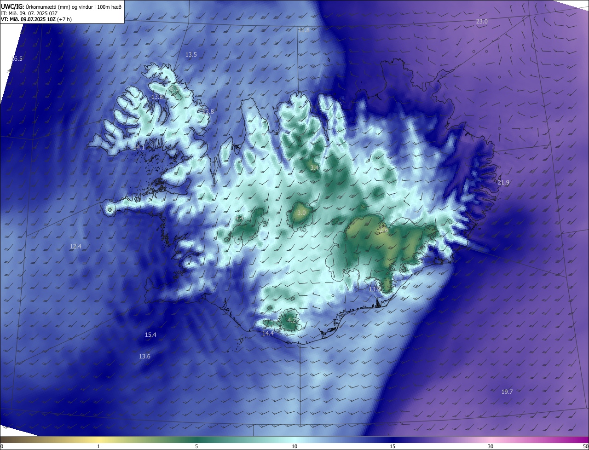This screenshot has width=589, height=450.
Task: Click the valid time line 'VT: Mið. 09.07.2025 10Z (+7 h)'
Action: (x=36, y=20)
